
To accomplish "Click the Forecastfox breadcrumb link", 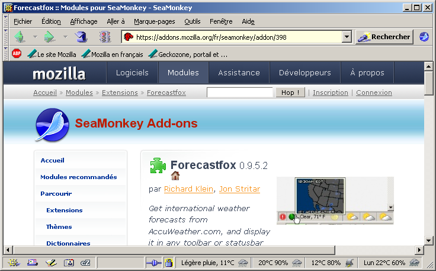I will (x=166, y=93).
